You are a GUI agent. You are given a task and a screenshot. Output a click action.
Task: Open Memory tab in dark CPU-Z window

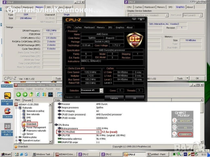point(101,27)
